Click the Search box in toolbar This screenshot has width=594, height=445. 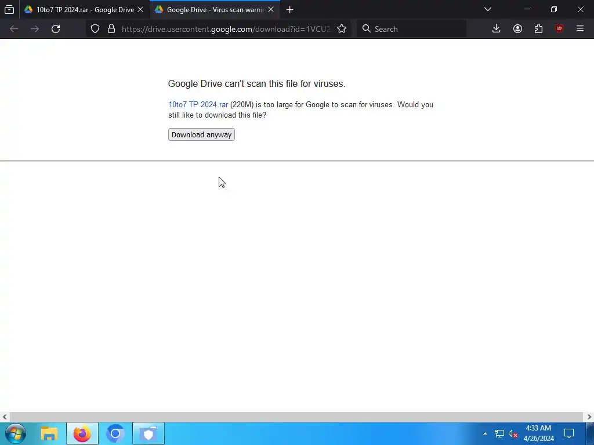[x=412, y=29]
